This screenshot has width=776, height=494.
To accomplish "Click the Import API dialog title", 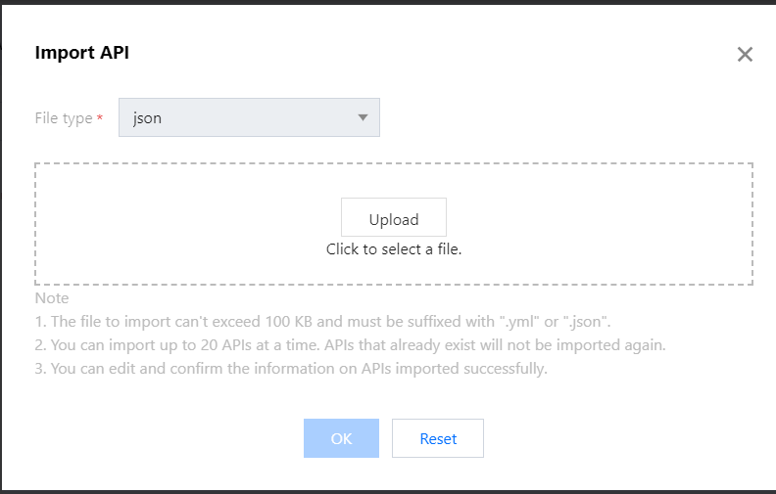I will pyautogui.click(x=82, y=53).
